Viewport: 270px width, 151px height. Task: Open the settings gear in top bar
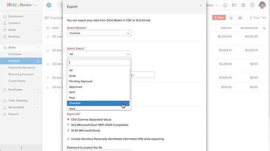(x=243, y=5)
